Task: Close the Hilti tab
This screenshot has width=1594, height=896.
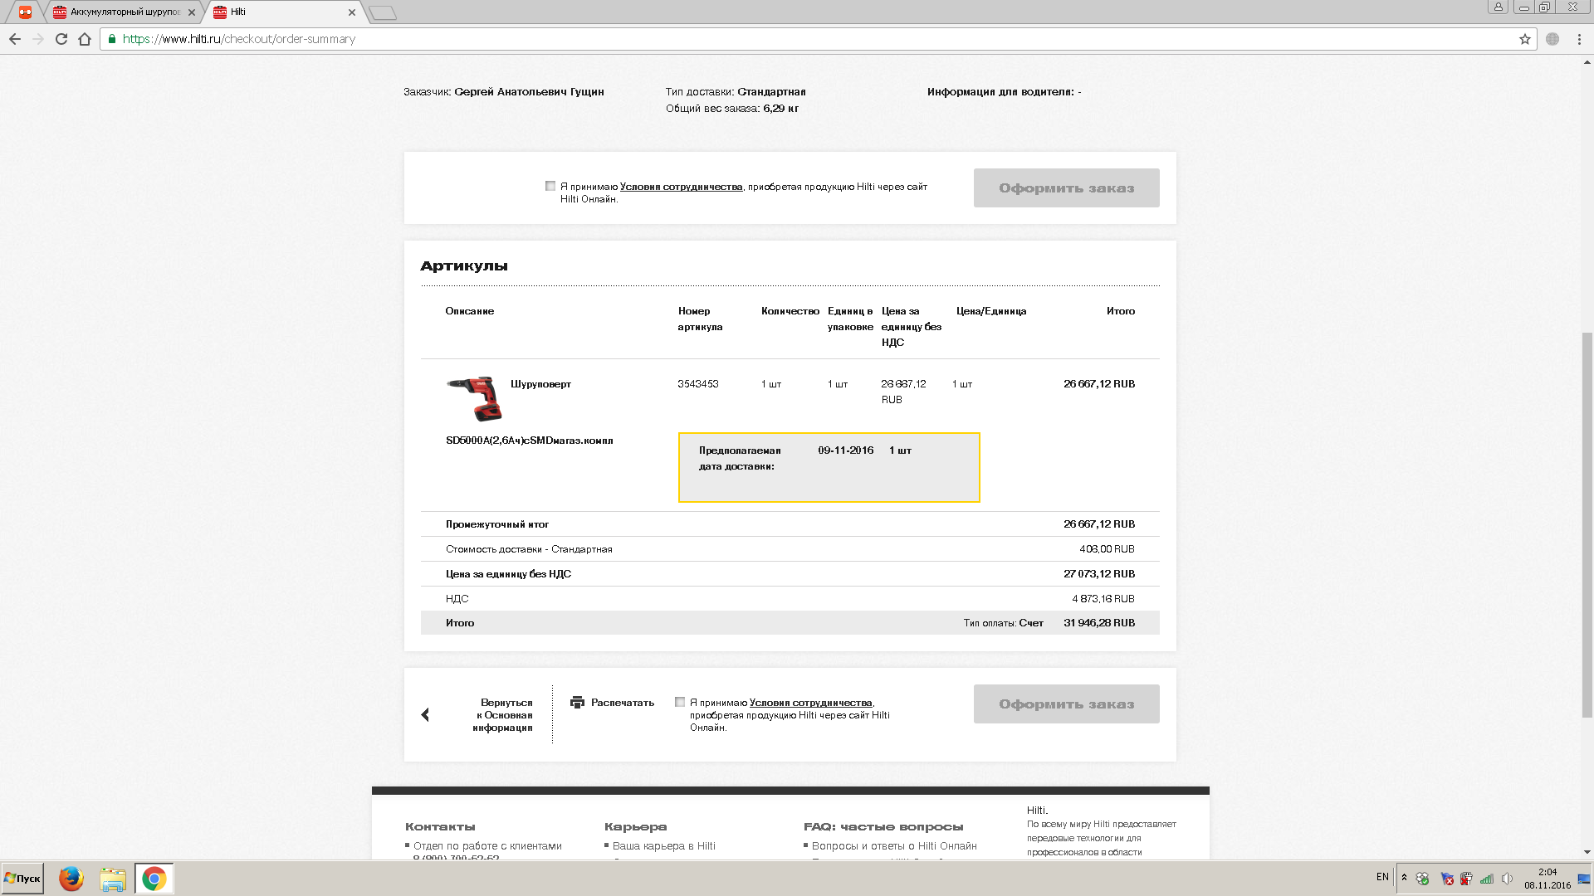Action: click(352, 12)
